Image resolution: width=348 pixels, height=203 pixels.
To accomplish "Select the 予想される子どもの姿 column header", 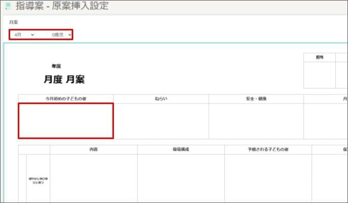I will tap(268, 150).
